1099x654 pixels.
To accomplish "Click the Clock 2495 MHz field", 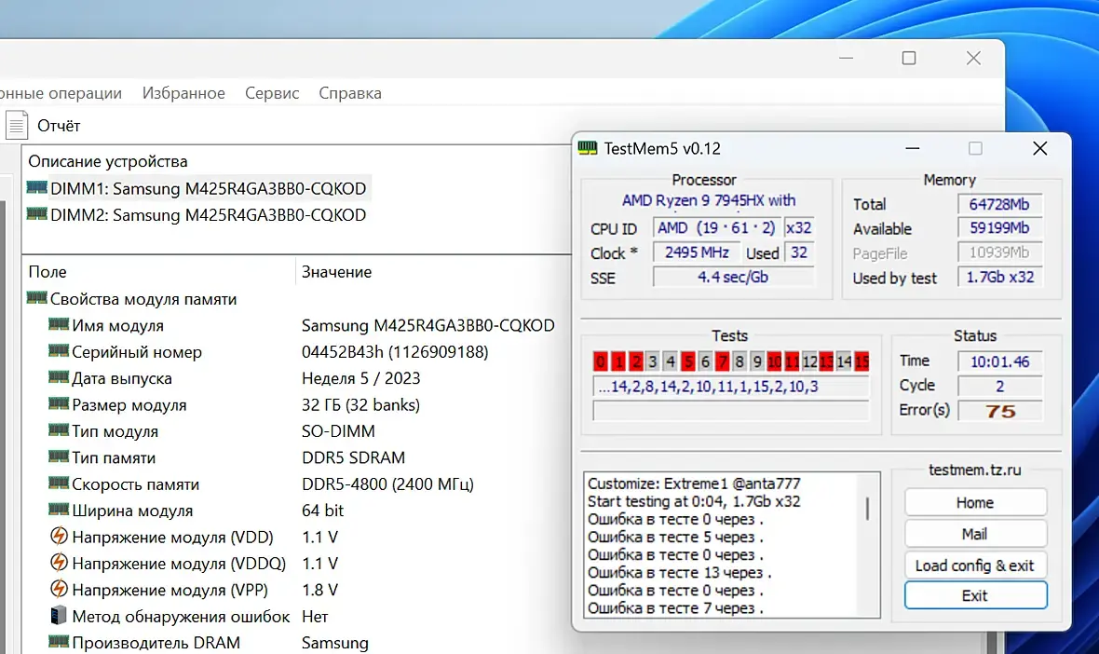I will (697, 252).
